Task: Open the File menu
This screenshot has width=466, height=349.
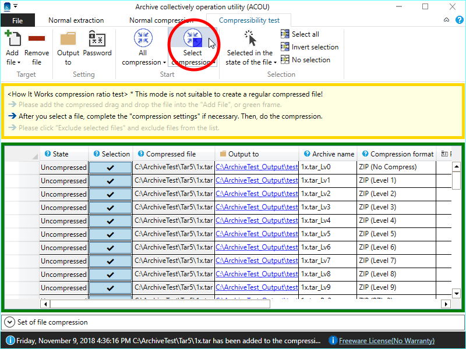Action: coord(17,20)
